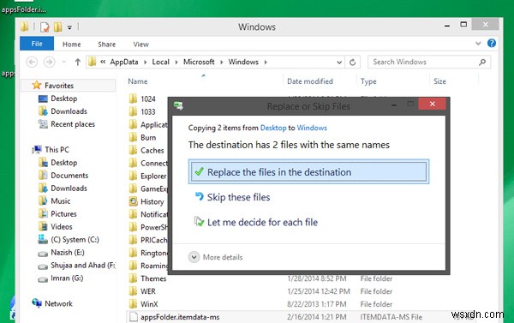
Task: Click the Search Windows field
Action: click(x=429, y=62)
